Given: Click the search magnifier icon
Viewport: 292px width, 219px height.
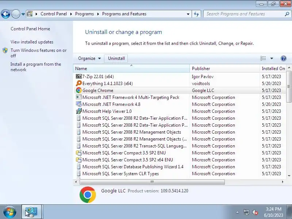Looking at the screenshot, I should point(287,14).
